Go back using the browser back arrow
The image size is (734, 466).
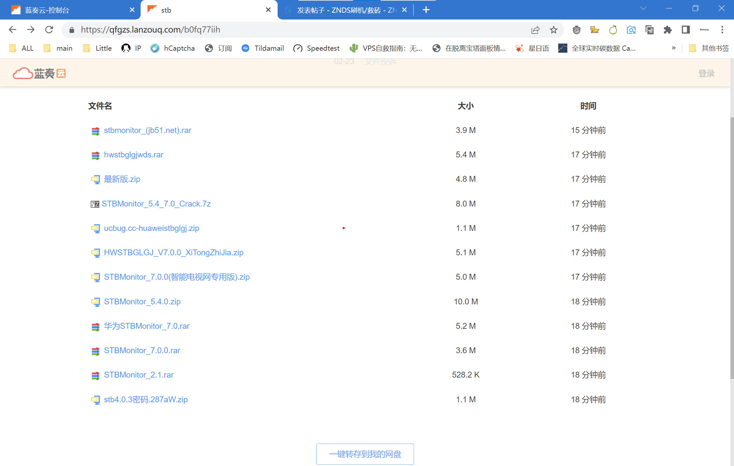(12, 30)
